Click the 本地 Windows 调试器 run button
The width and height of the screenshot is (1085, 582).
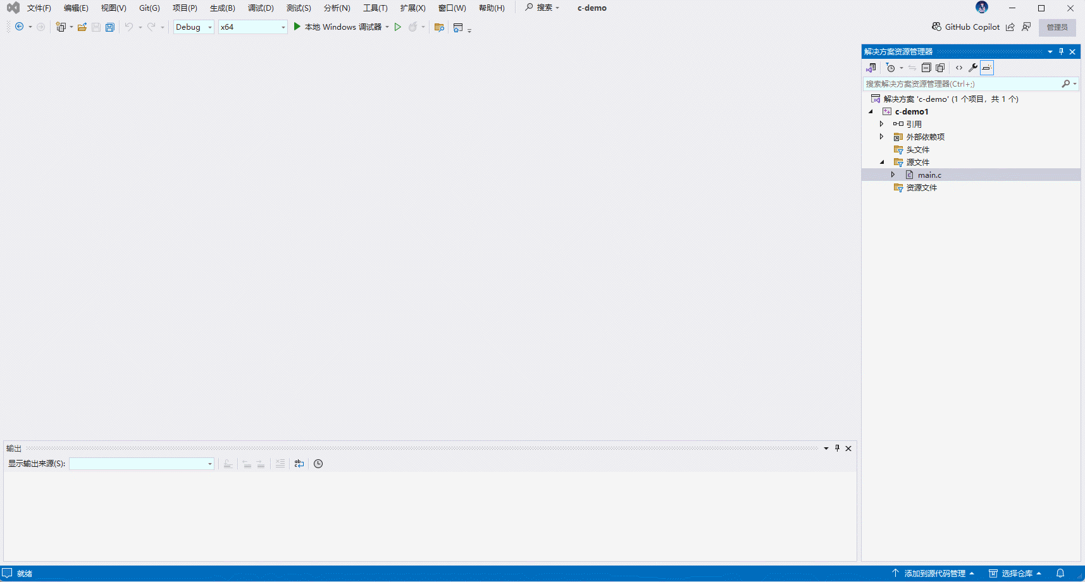tap(337, 27)
